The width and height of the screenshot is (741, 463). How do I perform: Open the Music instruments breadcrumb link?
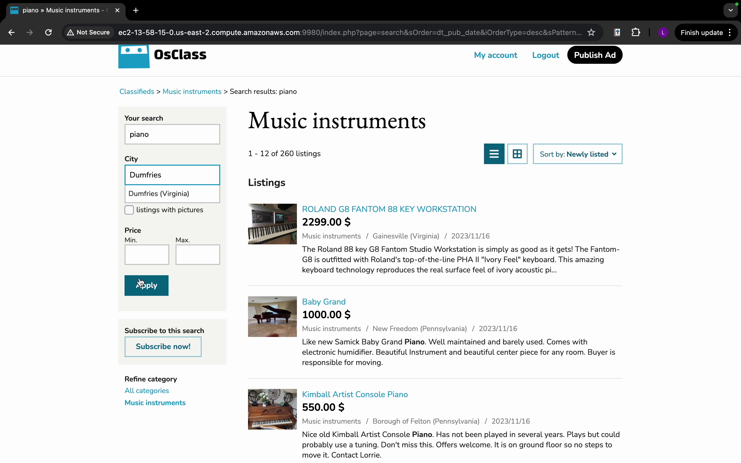192,92
